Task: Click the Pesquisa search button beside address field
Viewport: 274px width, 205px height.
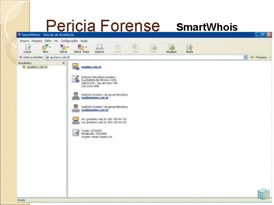Action: 258,57
